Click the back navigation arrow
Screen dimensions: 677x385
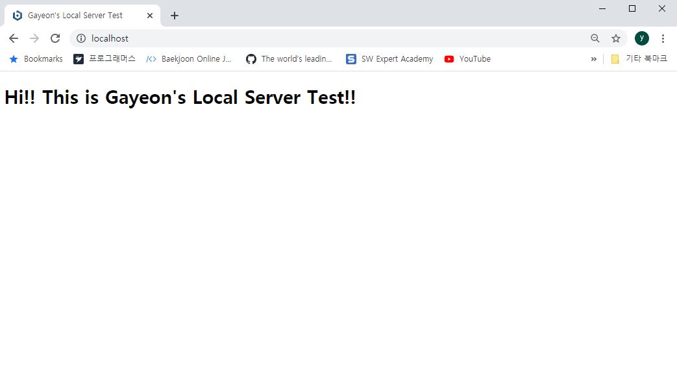(x=13, y=38)
